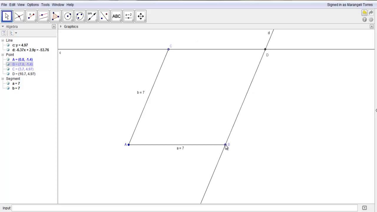The width and height of the screenshot is (377, 212).
Task: Open the Help question mark icon
Action: click(x=364, y=20)
